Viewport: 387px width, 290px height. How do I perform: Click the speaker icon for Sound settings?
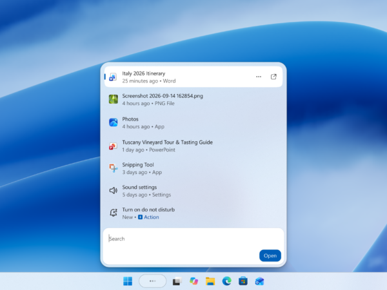coord(114,190)
